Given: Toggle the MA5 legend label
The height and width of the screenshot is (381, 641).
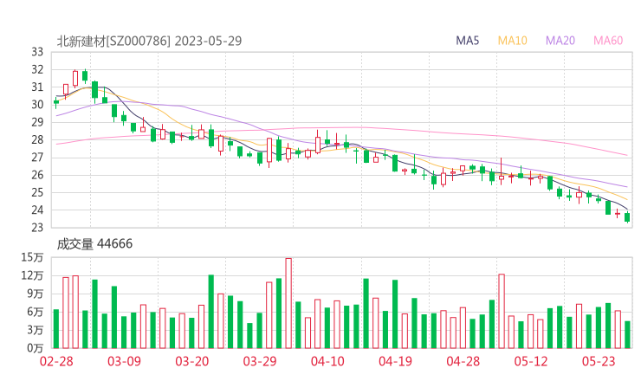Looking at the screenshot, I should click(468, 41).
